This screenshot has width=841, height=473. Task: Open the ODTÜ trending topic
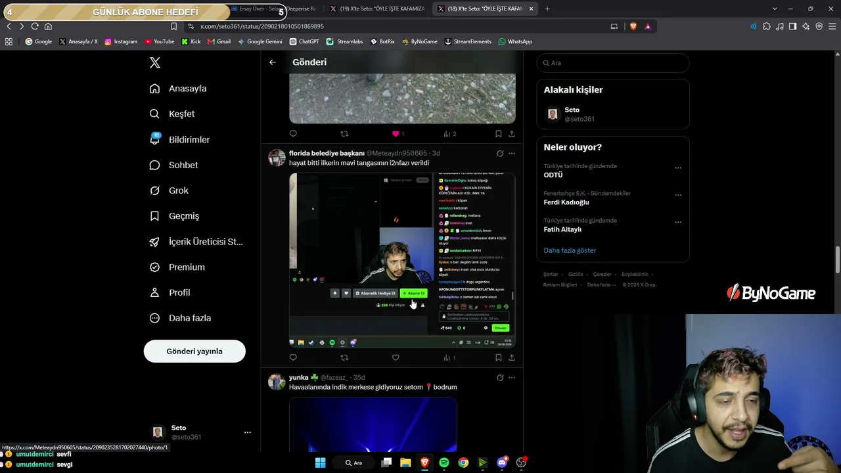pyautogui.click(x=553, y=175)
